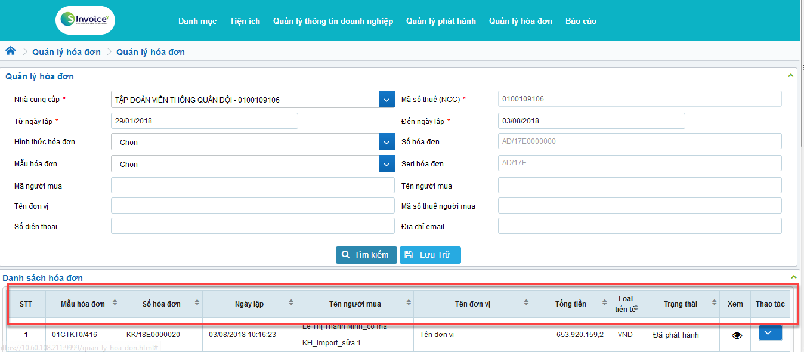The width and height of the screenshot is (804, 352).
Task: Expand the Mẫu hóa đơn dropdown
Action: [x=386, y=164]
